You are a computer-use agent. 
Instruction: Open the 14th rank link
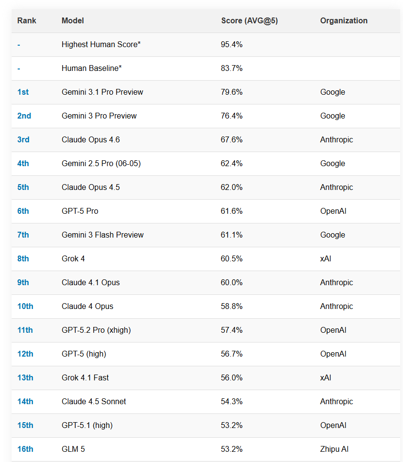click(x=25, y=402)
